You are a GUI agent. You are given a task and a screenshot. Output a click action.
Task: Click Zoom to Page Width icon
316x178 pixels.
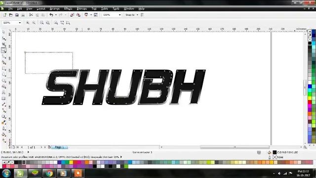pos(62,23)
